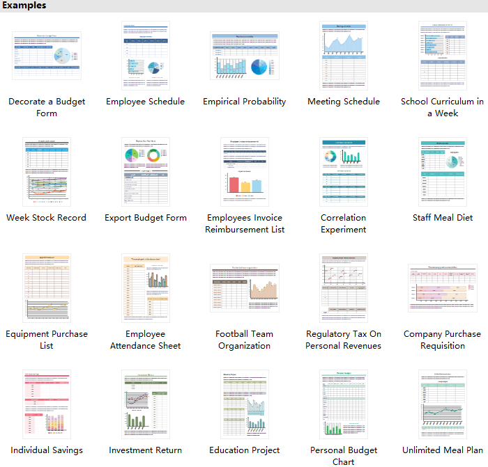Open School Curriculum in a Week thumbnail
Image resolution: width=488 pixels, height=467 pixels.
pos(443,56)
